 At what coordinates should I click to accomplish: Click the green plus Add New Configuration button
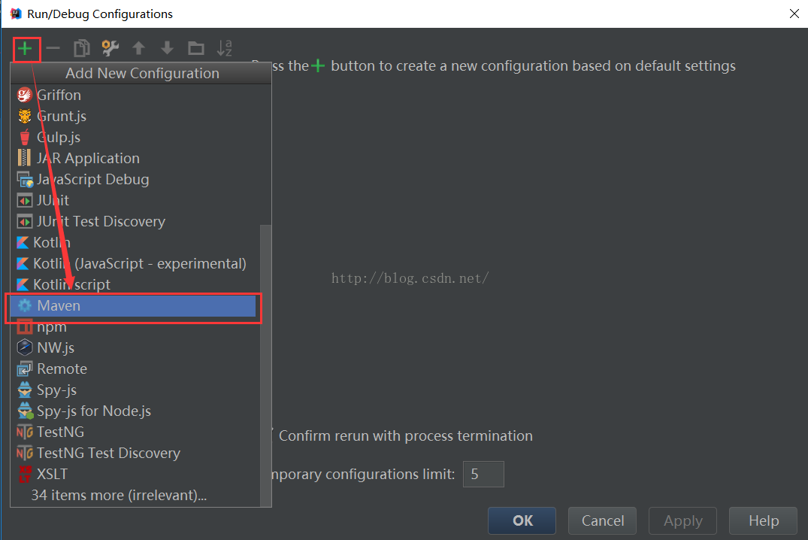point(26,49)
